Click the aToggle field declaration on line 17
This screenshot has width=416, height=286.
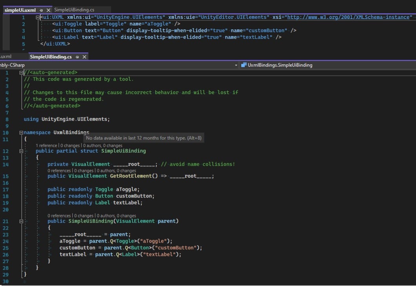click(x=127, y=190)
